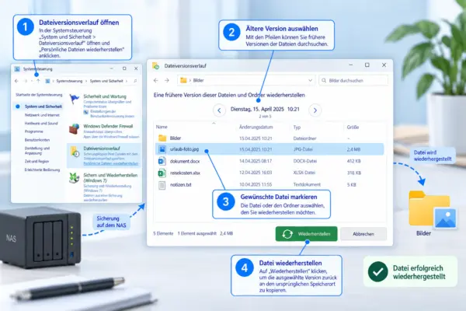Select Darstellung und Anpassung in the sidebar
The image size is (466, 311).
(x=37, y=151)
